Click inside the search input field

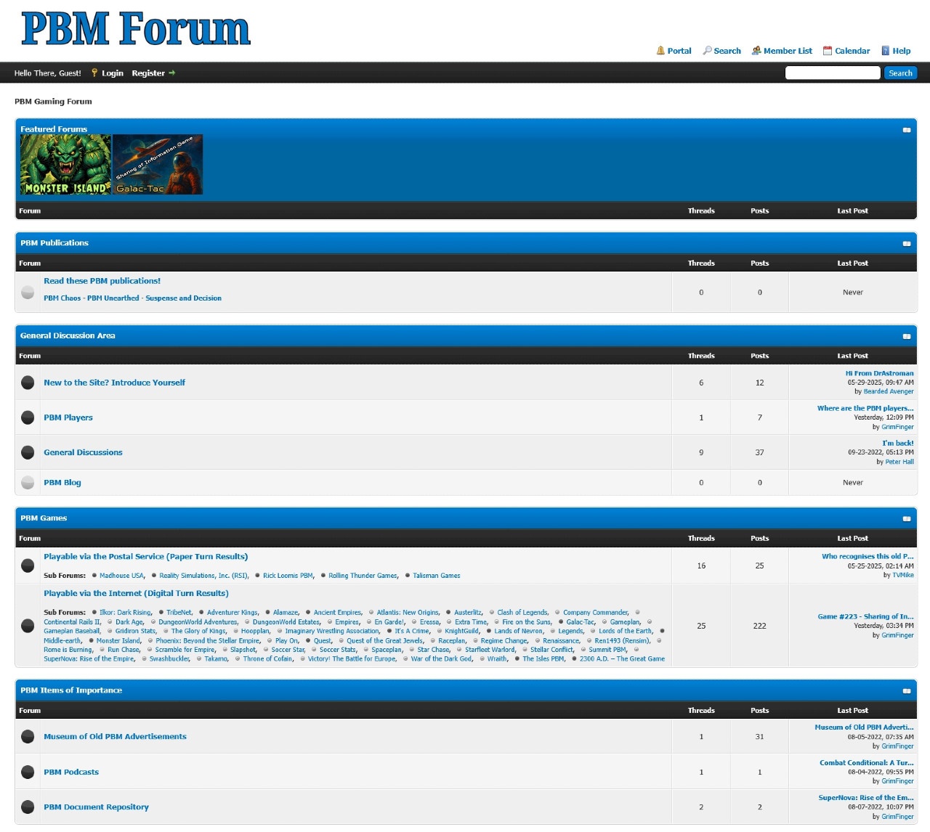coord(832,73)
